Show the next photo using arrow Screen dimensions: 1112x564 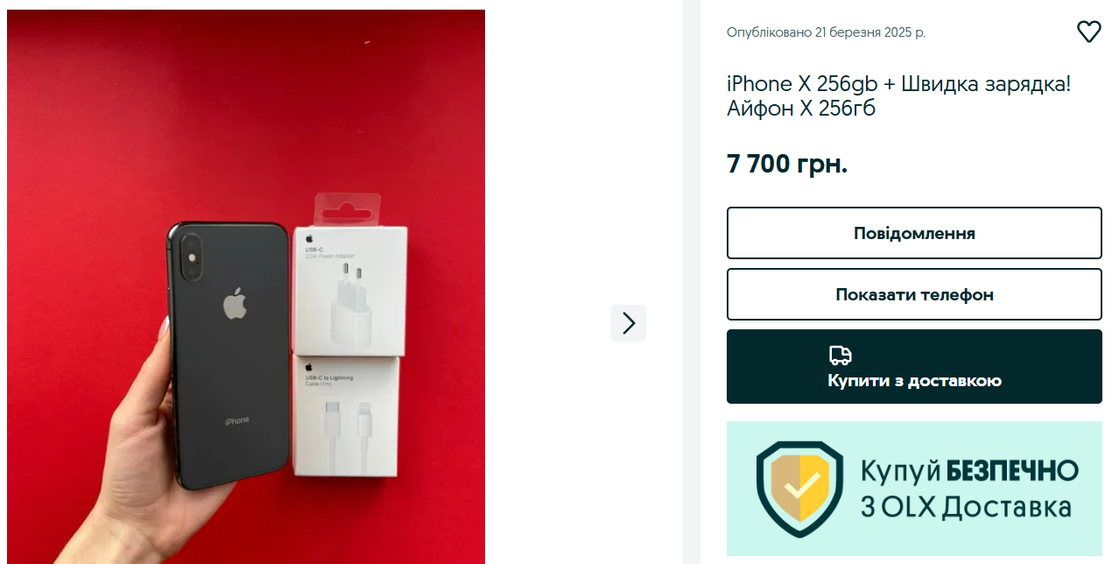click(629, 323)
